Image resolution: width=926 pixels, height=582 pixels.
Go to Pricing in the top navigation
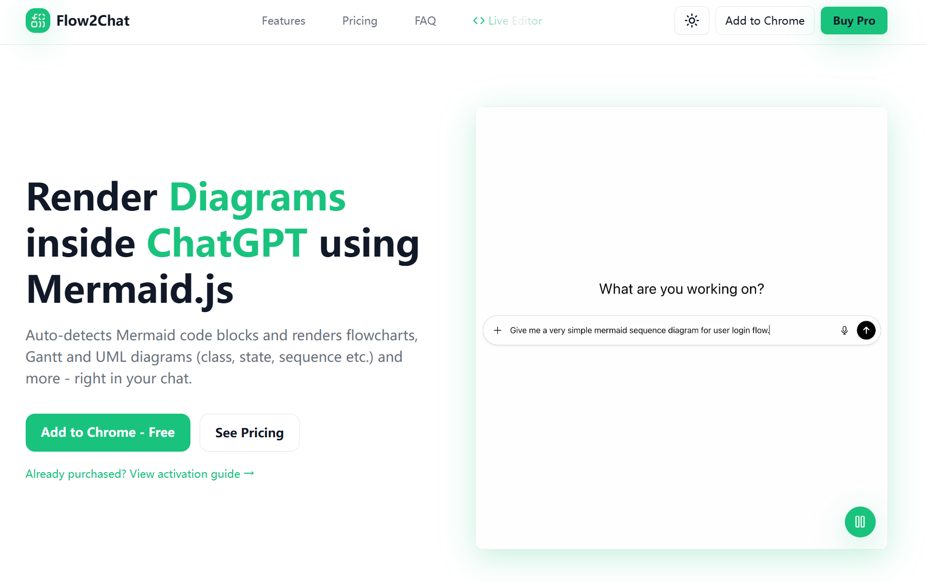pos(359,21)
